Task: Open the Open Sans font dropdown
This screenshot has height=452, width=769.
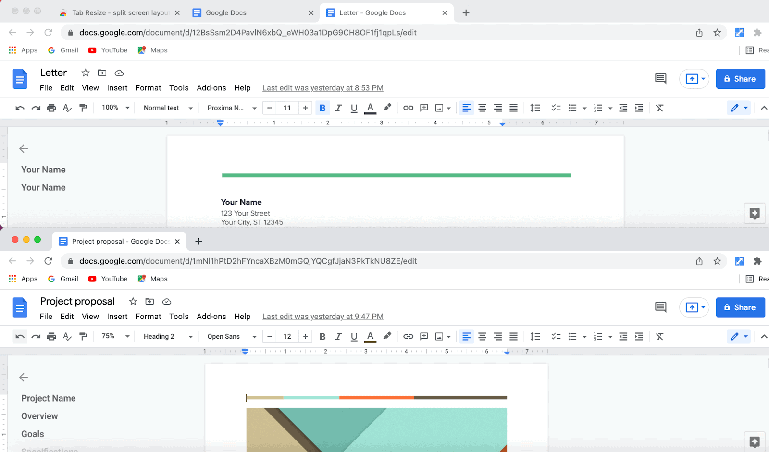Action: point(232,337)
